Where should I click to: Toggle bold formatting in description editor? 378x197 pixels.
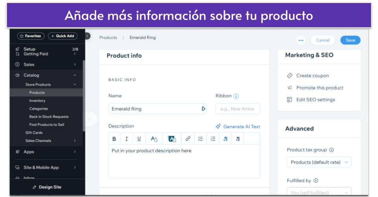(114, 139)
